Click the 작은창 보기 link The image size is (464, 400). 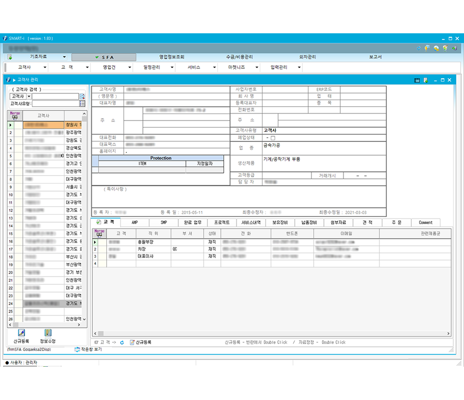point(88,349)
